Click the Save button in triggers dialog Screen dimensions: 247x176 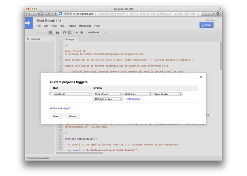(55, 116)
